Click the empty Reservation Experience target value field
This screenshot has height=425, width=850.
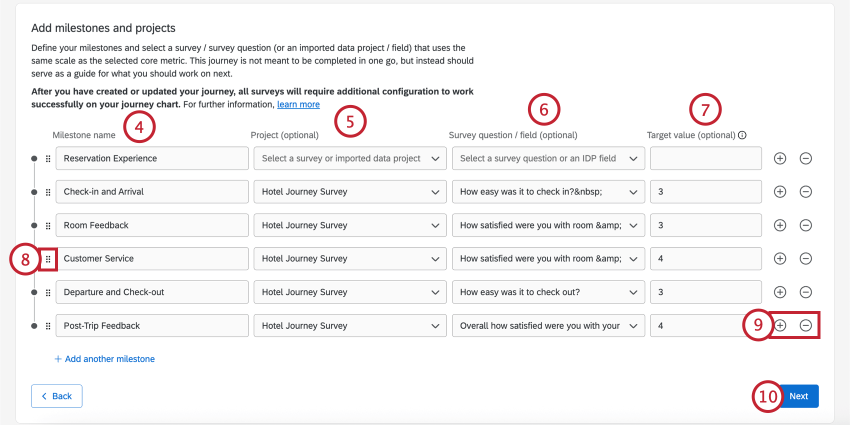pyautogui.click(x=705, y=158)
